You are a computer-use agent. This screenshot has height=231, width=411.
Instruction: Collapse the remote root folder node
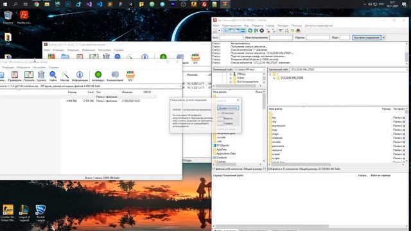(x=270, y=74)
